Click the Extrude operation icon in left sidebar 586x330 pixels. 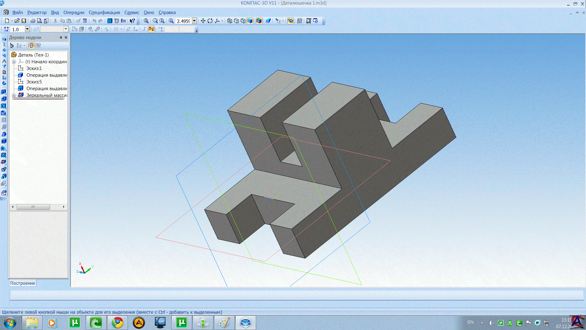tap(4, 92)
